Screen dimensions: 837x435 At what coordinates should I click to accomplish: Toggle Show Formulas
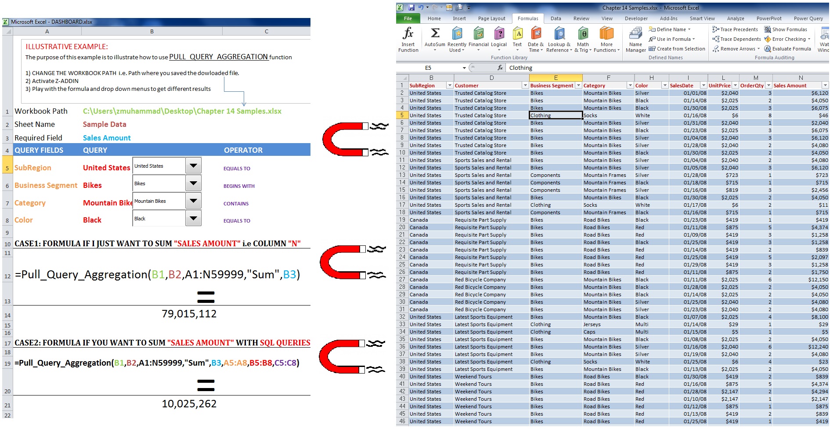tap(786, 29)
